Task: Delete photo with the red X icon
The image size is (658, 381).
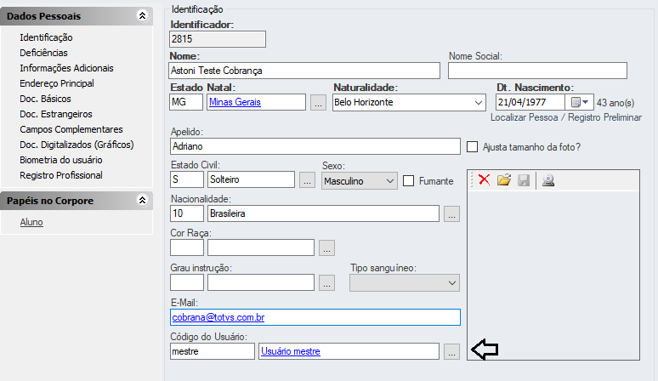Action: pos(484,180)
